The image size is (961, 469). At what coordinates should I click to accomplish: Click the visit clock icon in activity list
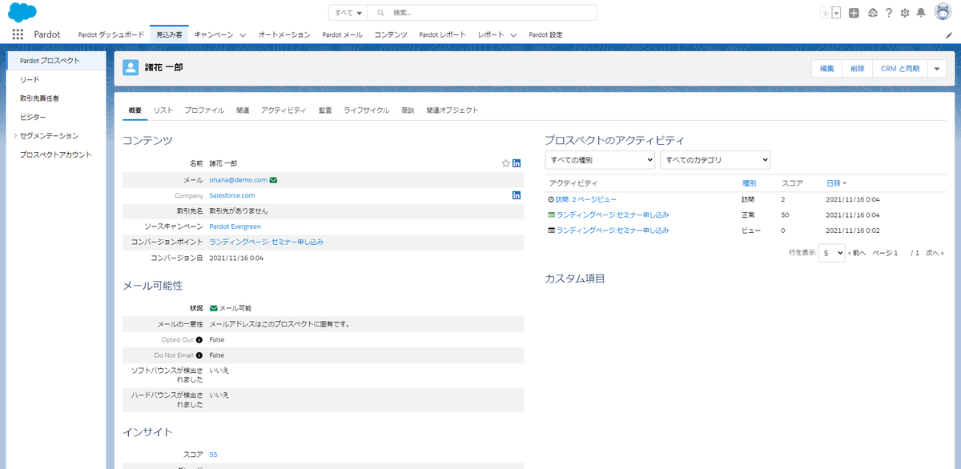coord(551,199)
